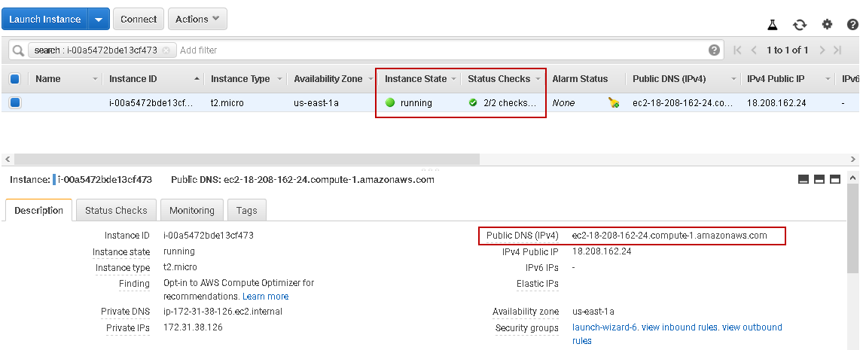Click the experiments flask icon
Viewport: 863px width, 350px height.
pos(773,25)
